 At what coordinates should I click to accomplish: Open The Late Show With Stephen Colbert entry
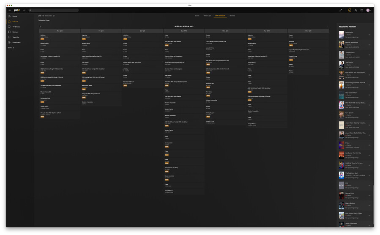click(60, 115)
